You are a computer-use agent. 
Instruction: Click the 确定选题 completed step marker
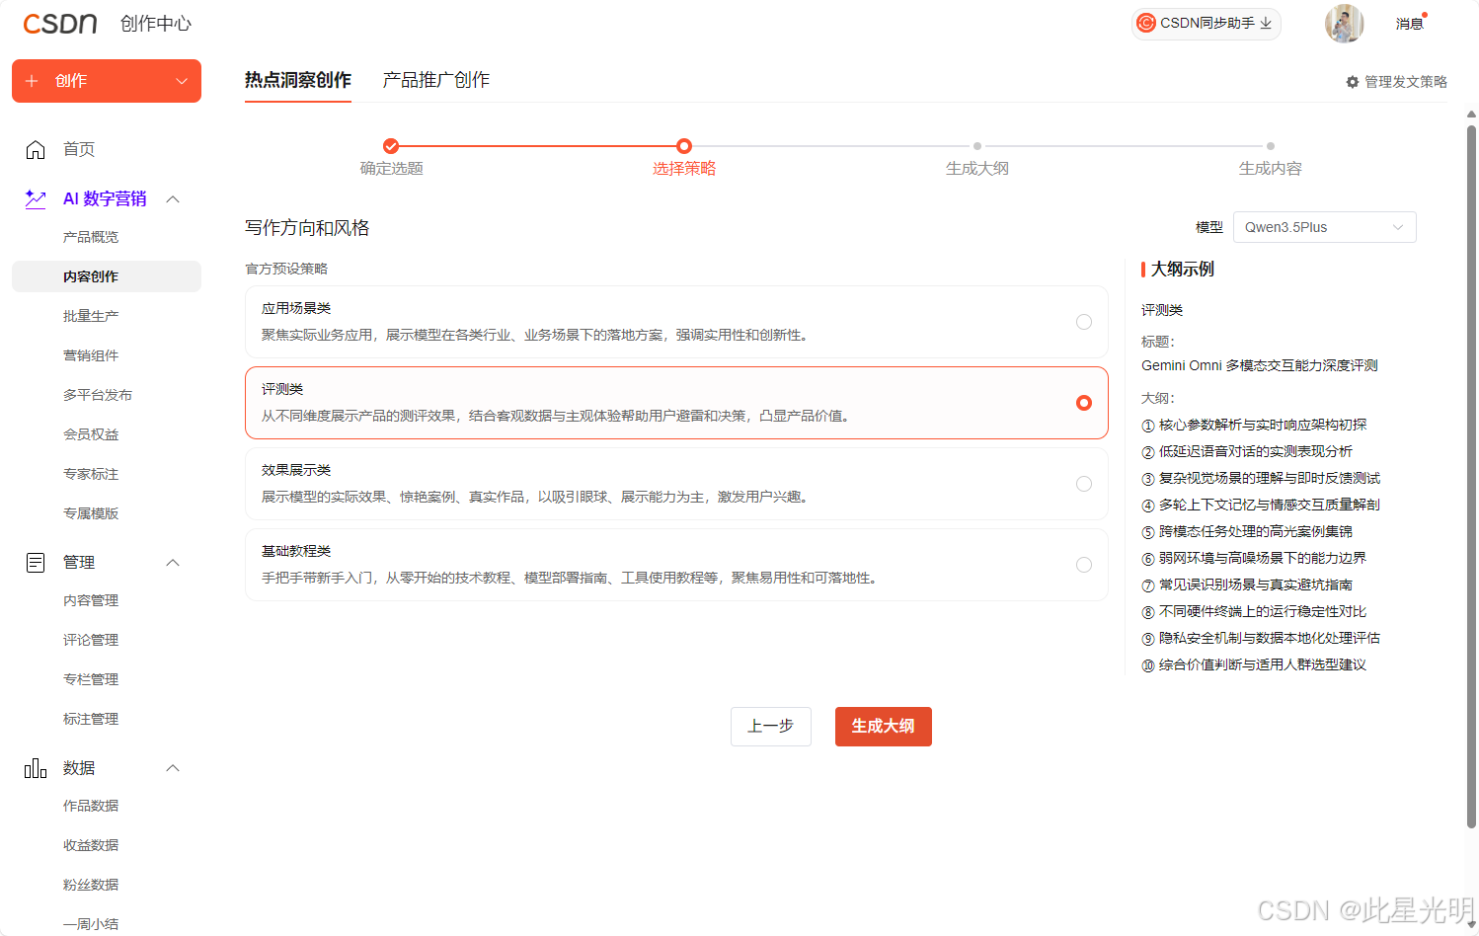coord(391,146)
